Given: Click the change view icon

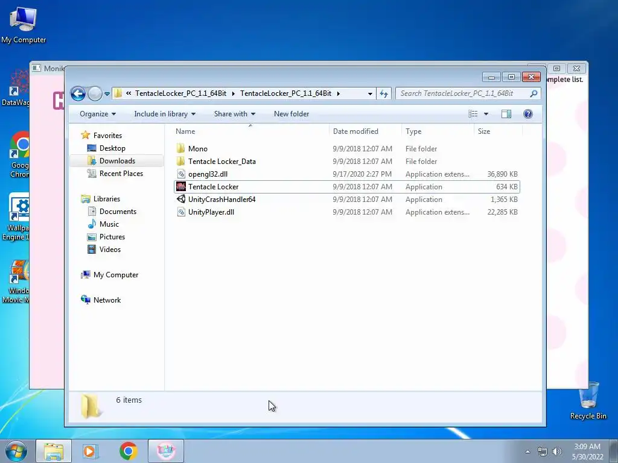Looking at the screenshot, I should point(473,114).
